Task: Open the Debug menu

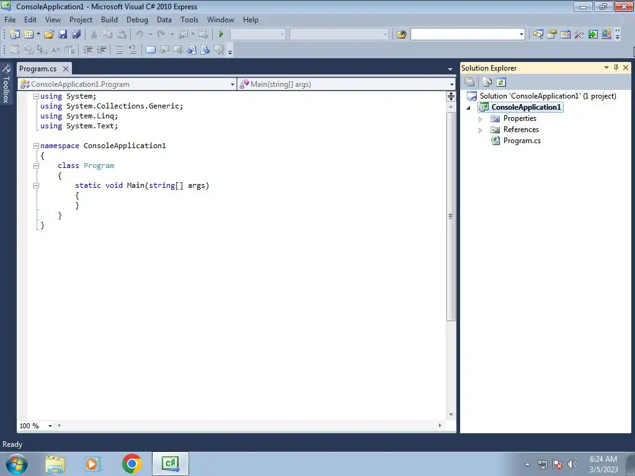Action: coord(137,20)
